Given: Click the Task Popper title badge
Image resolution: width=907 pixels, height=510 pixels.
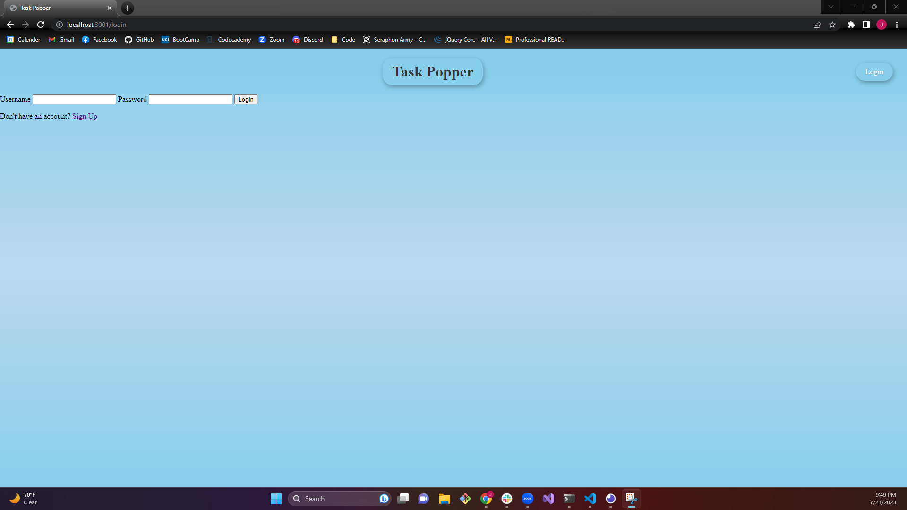Looking at the screenshot, I should point(433,72).
